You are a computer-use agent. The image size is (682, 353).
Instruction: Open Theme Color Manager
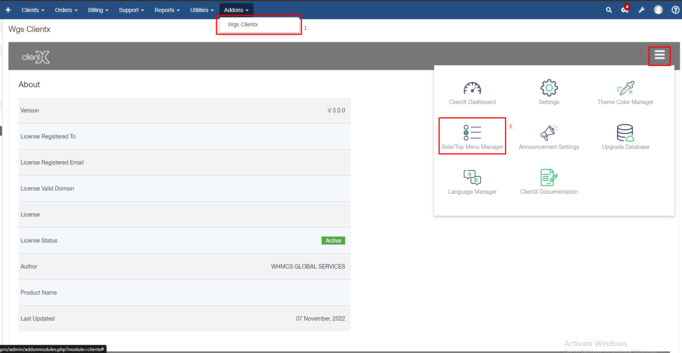(625, 88)
